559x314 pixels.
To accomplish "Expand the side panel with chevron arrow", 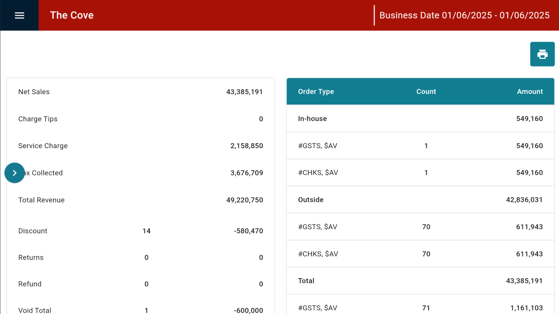I will (14, 173).
